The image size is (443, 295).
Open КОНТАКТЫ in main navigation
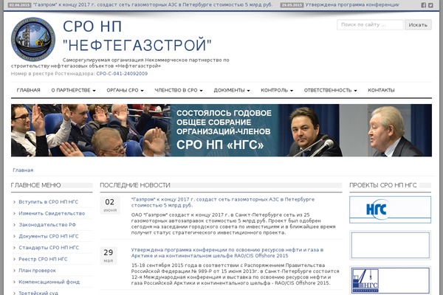[381, 90]
